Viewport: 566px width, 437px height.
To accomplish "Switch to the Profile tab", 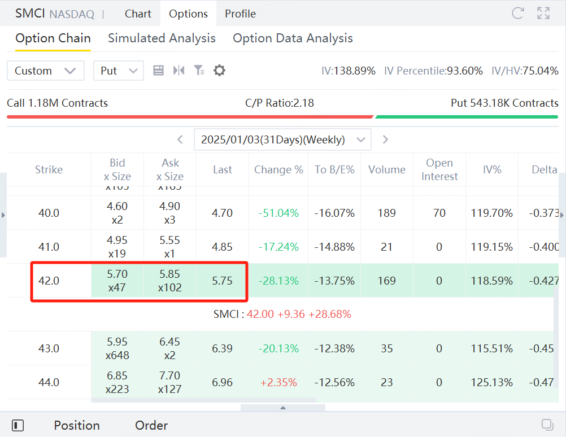I will point(240,14).
